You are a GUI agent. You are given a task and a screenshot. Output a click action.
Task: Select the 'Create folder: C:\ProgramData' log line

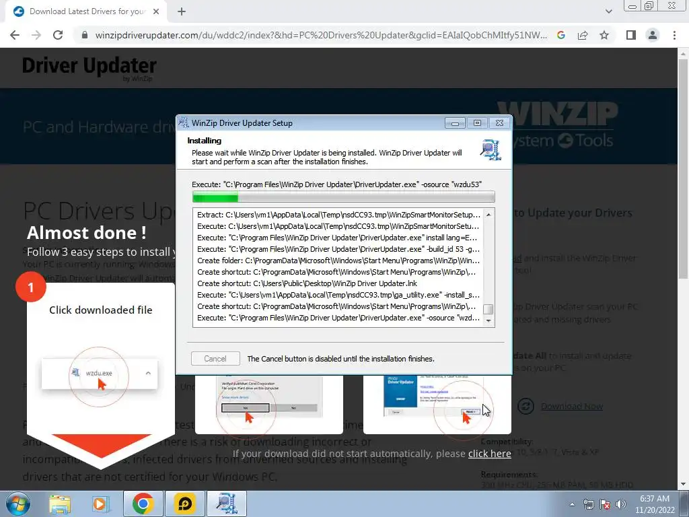pyautogui.click(x=338, y=261)
